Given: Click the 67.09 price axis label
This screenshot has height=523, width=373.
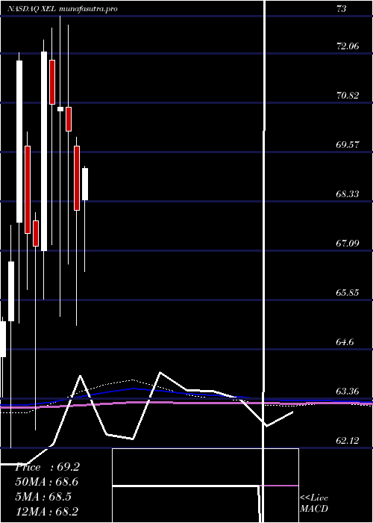Looking at the screenshot, I should click(x=348, y=244).
